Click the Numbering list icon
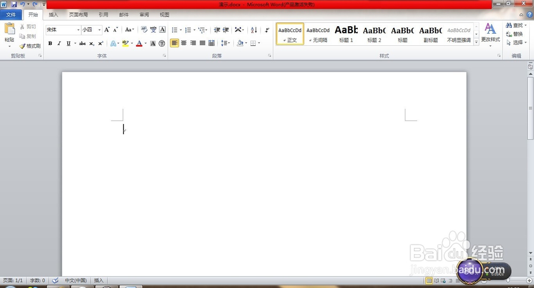 pyautogui.click(x=187, y=30)
